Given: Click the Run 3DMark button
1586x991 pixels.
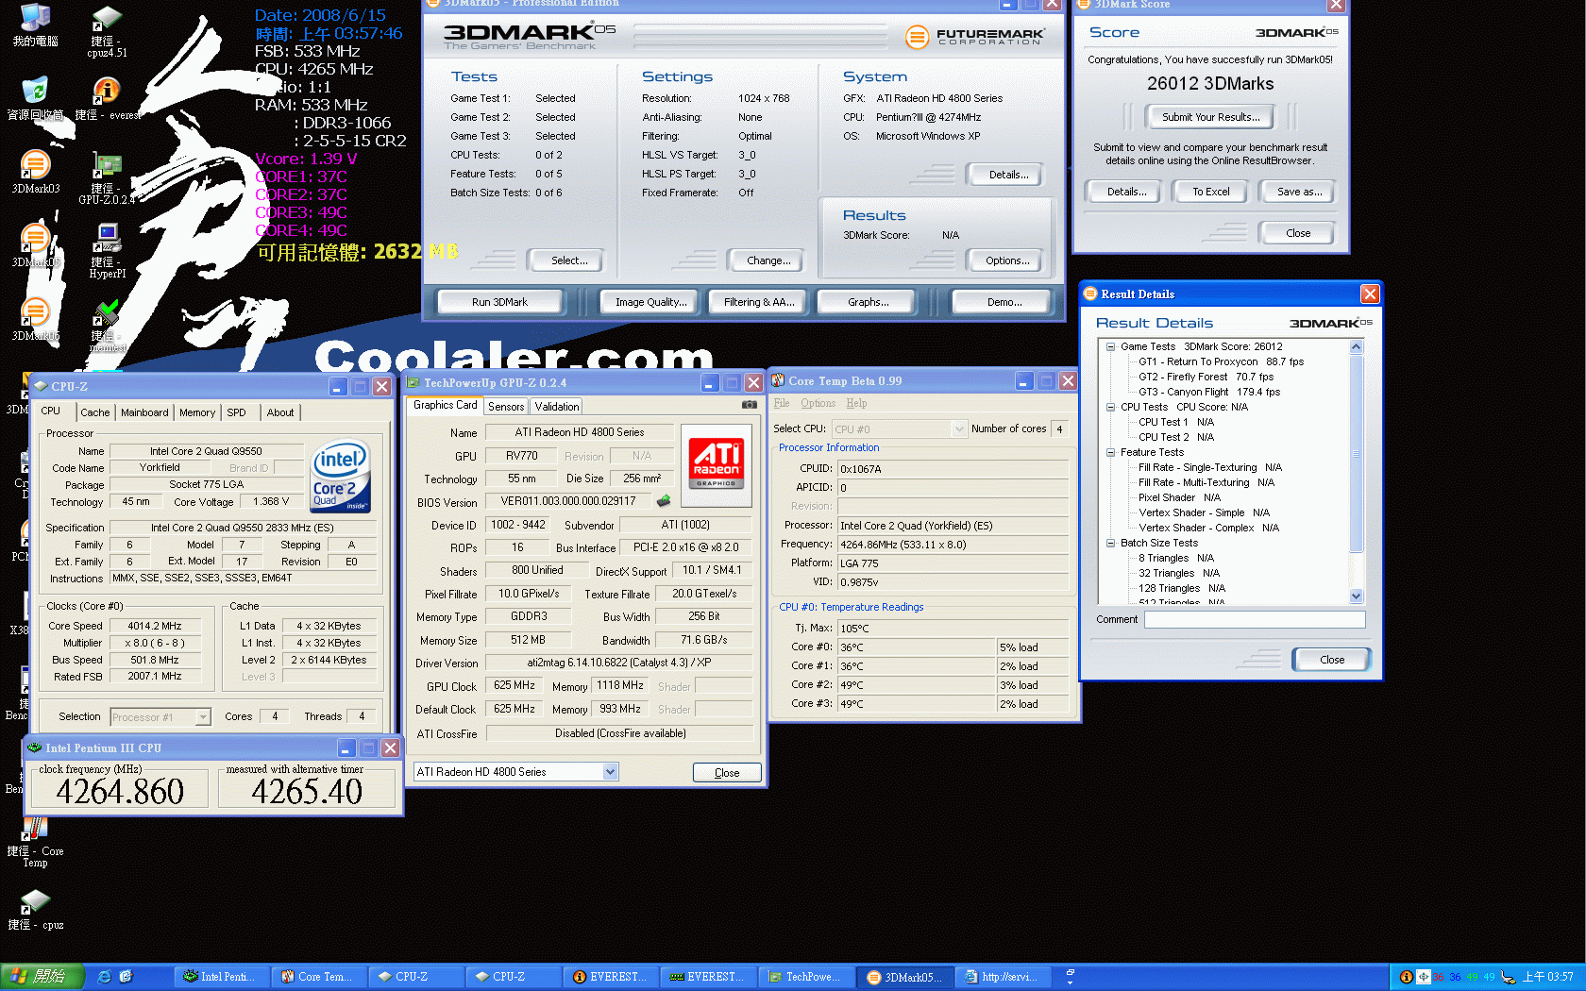Looking at the screenshot, I should click(499, 302).
